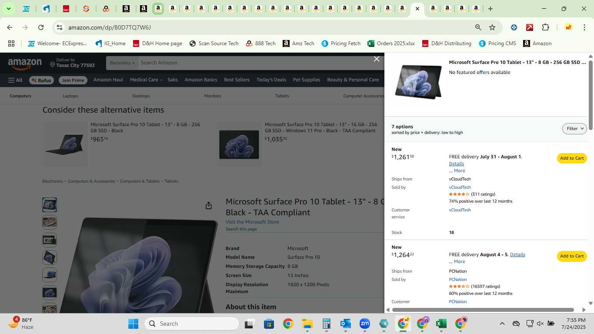Open PCNation Sold by seller link
This screenshot has height=334, width=594.
pyautogui.click(x=457, y=280)
